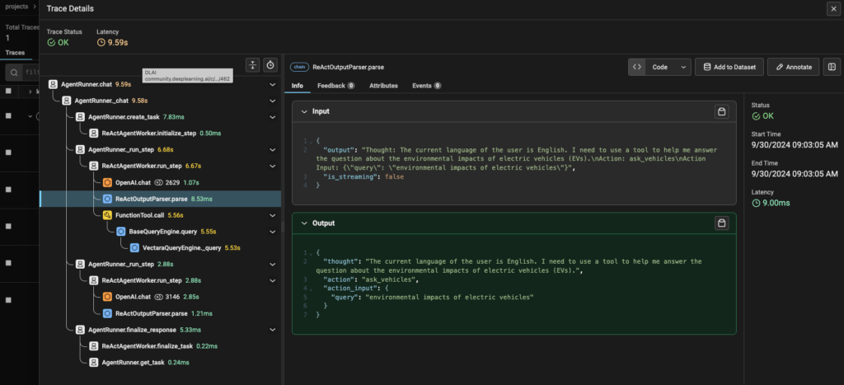Click the BaseQueryEngine.query span icon
The image size is (844, 385).
click(120, 231)
